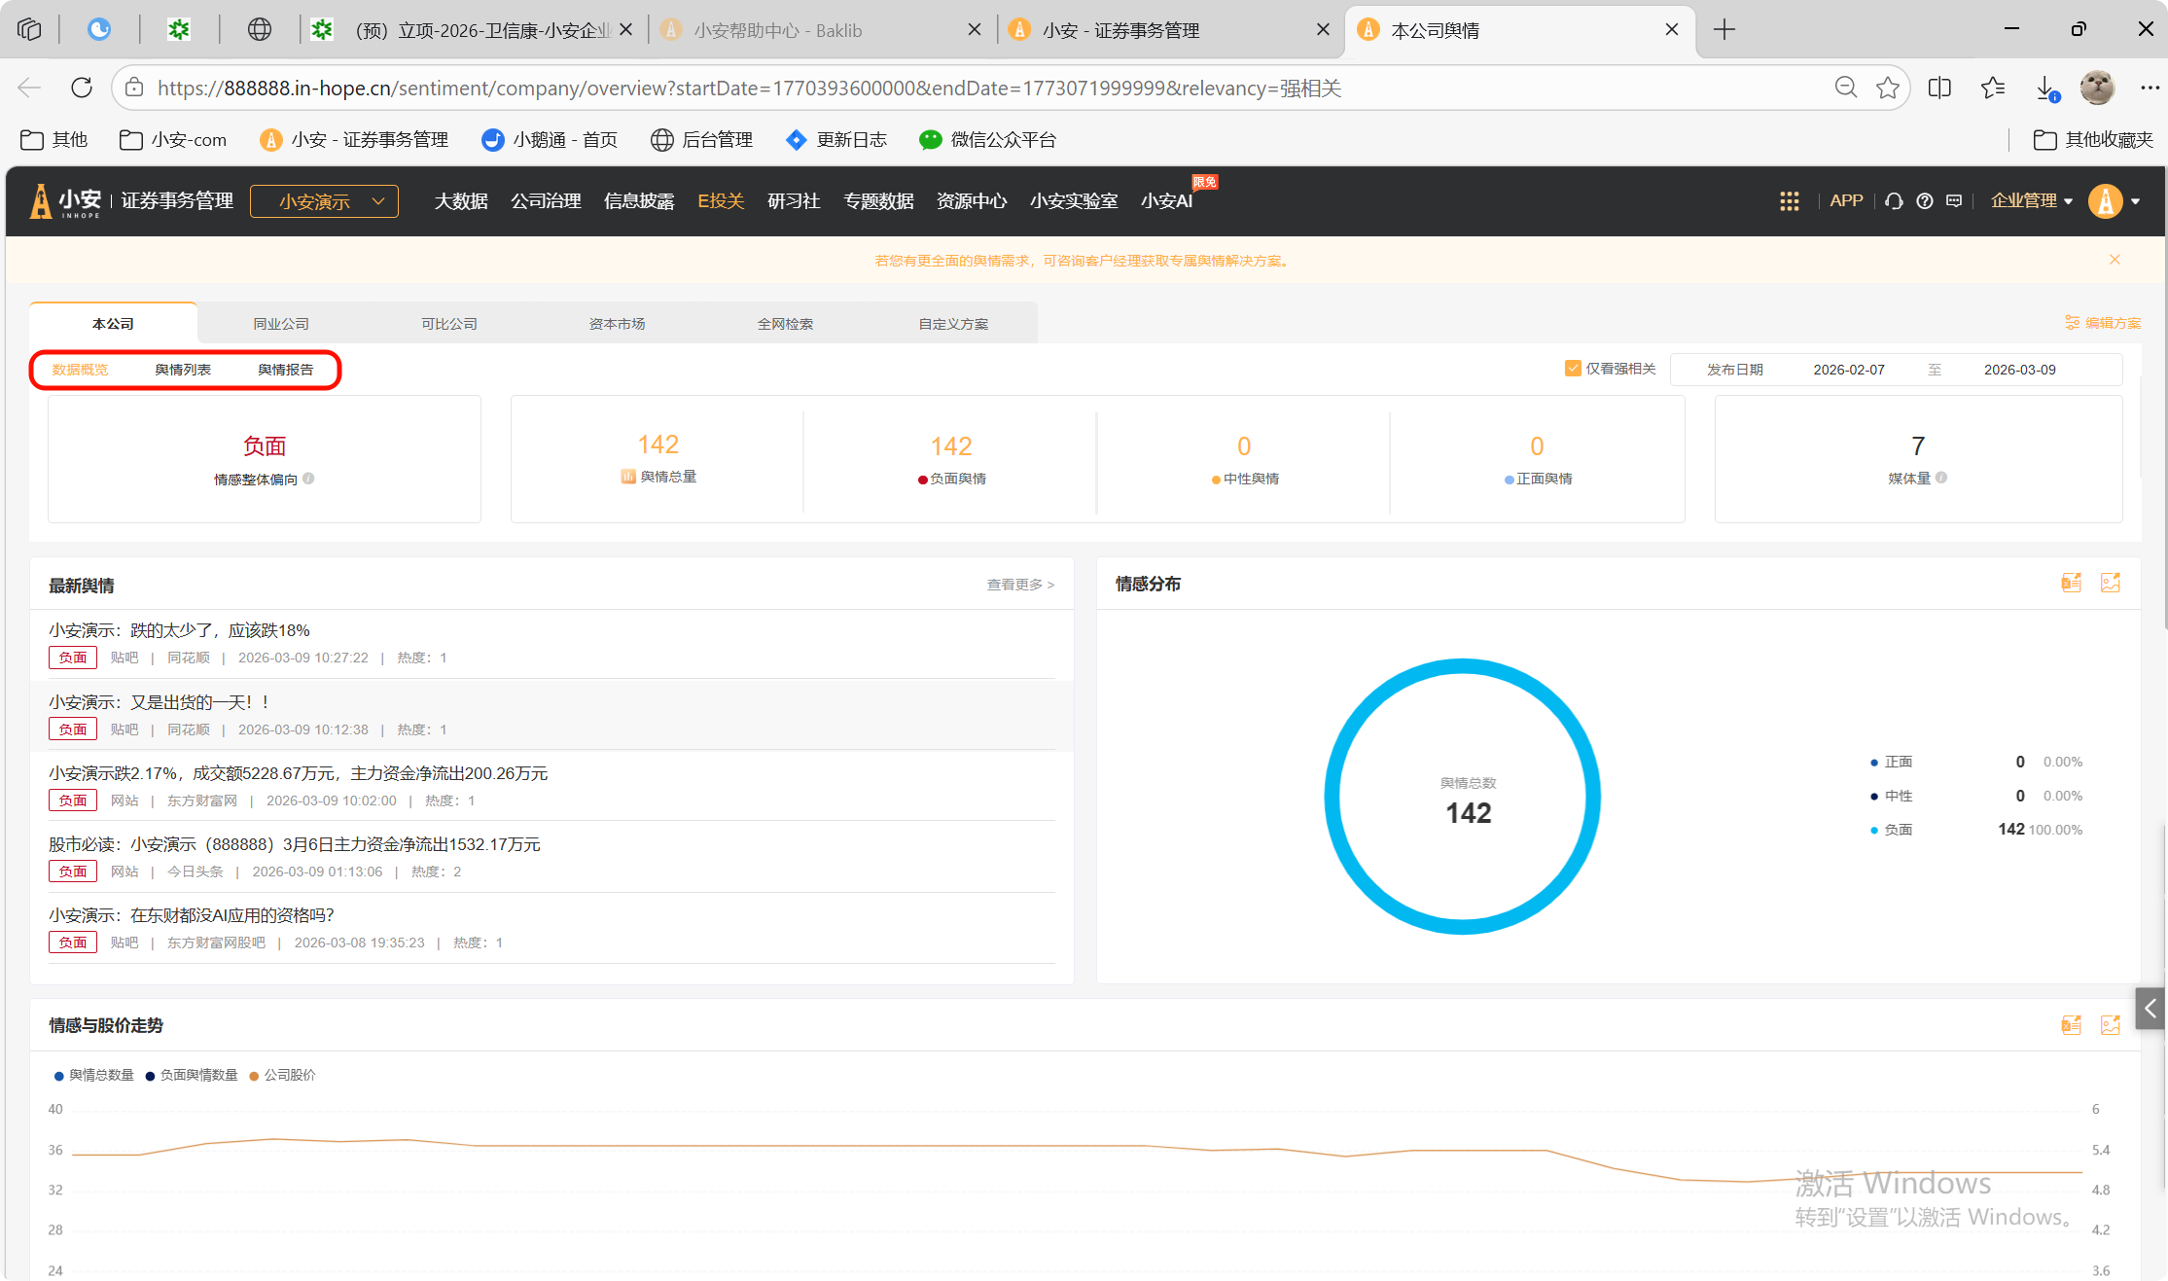Open the 舆情列表 sub-tab

tap(183, 370)
